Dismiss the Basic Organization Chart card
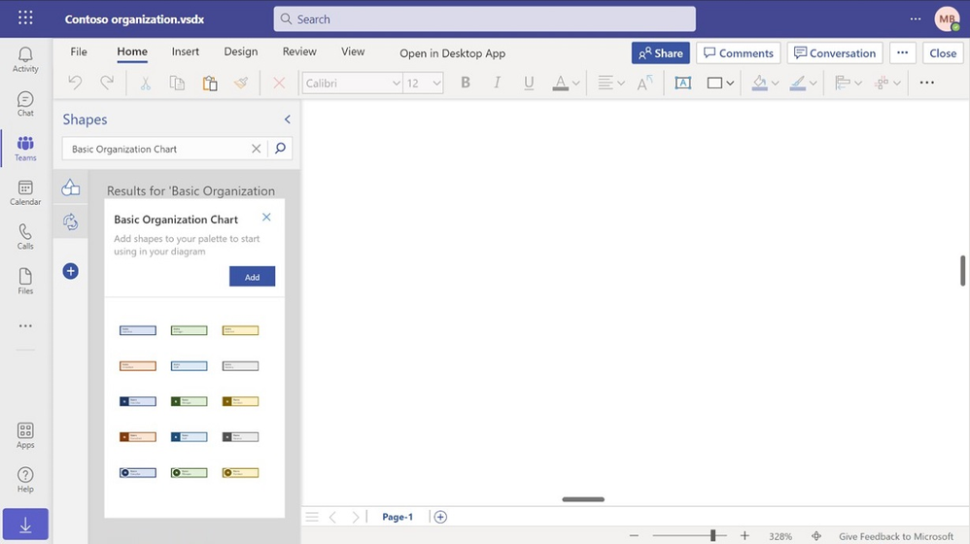Viewport: 970px width, 544px height. click(x=266, y=217)
